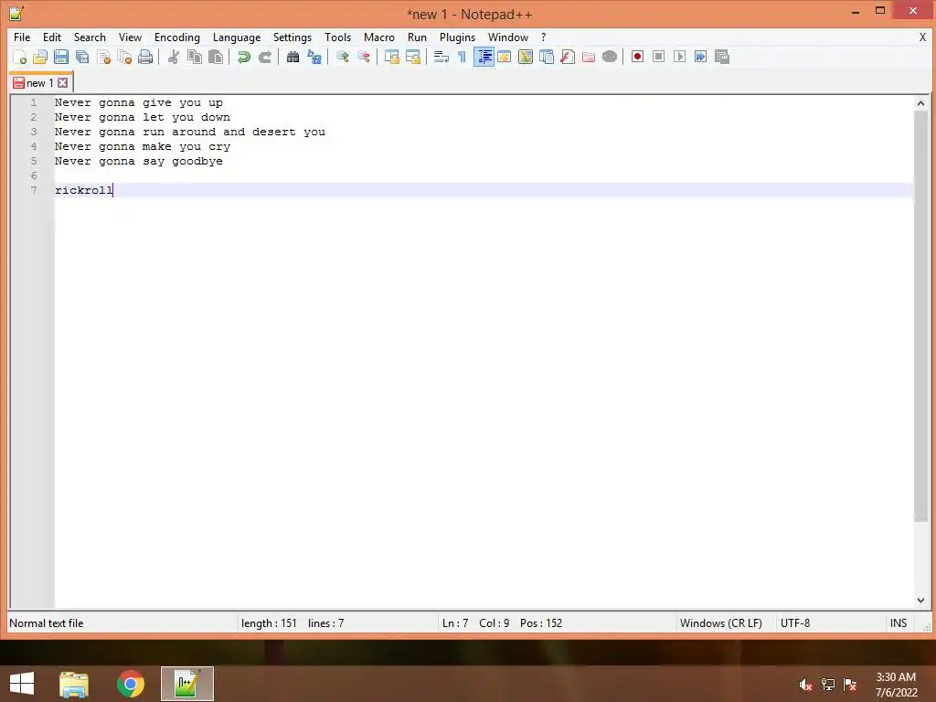Image resolution: width=936 pixels, height=702 pixels.
Task: Click the Replace toolbar icon
Action: tap(314, 57)
